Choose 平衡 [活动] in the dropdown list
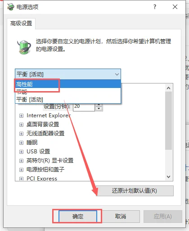The image size is (189, 231). click(68, 99)
